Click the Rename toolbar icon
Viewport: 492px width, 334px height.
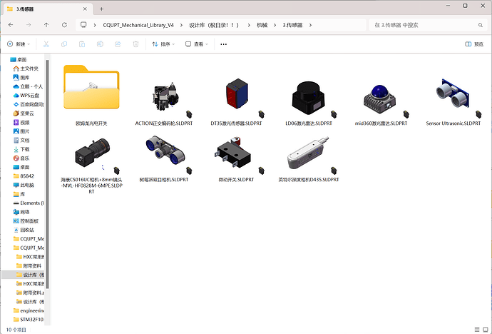click(x=100, y=44)
